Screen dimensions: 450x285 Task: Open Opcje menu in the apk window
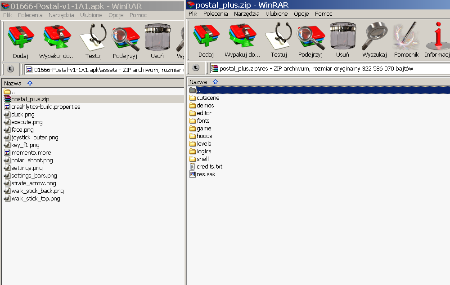coord(116,15)
